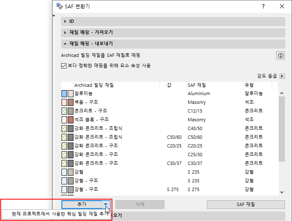
Task: Click the SAF 재질 column header
Action: [215, 86]
